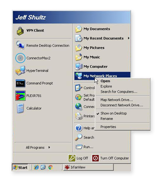Click the VPN Client label
The image size is (163, 182).
[x=35, y=30]
